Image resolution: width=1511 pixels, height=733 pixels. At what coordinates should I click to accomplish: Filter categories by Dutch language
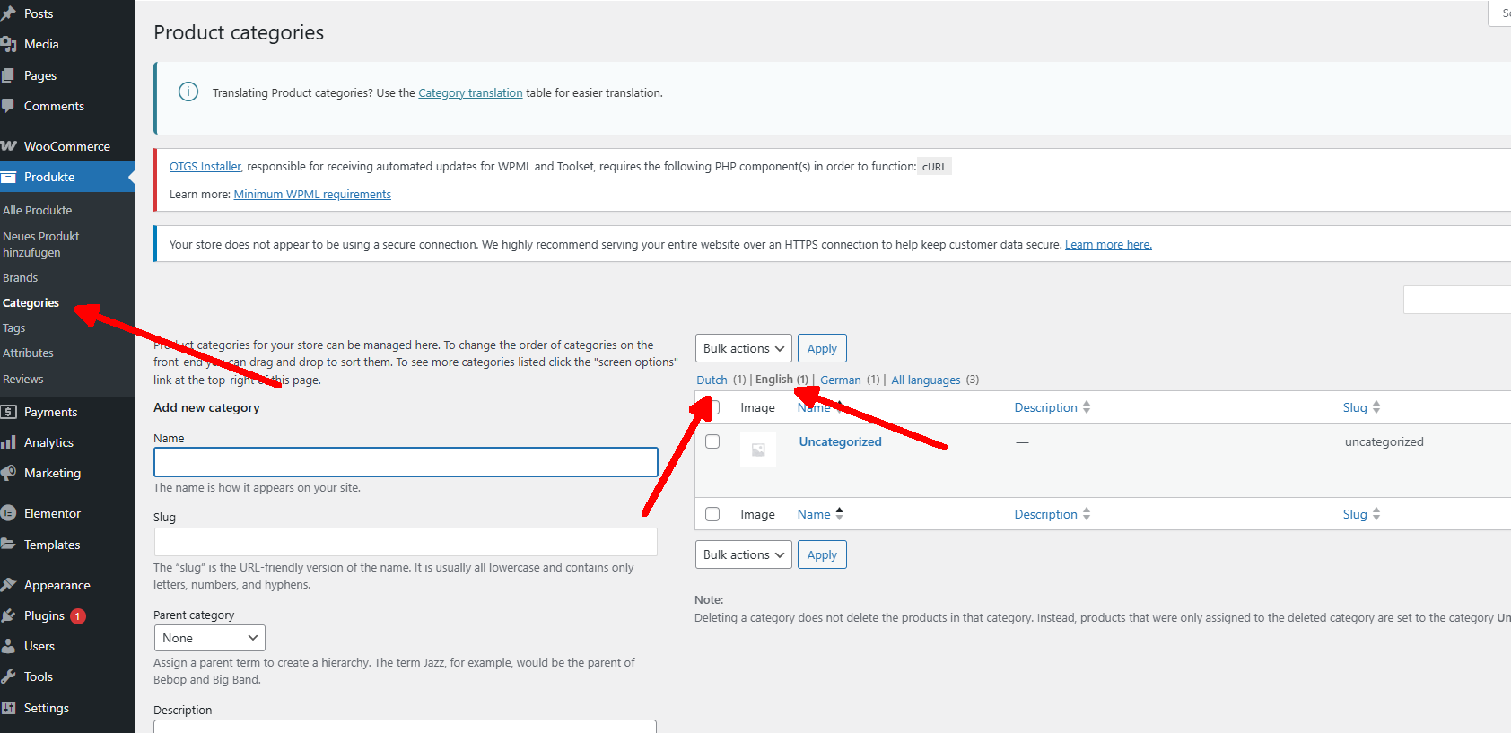(x=712, y=380)
